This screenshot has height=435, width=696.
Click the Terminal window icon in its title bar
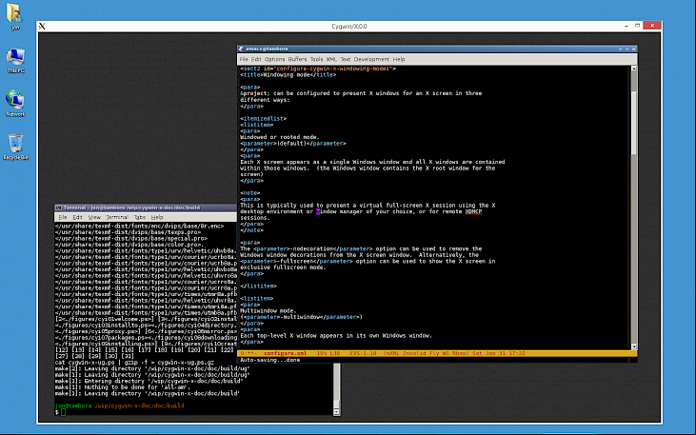click(58, 208)
